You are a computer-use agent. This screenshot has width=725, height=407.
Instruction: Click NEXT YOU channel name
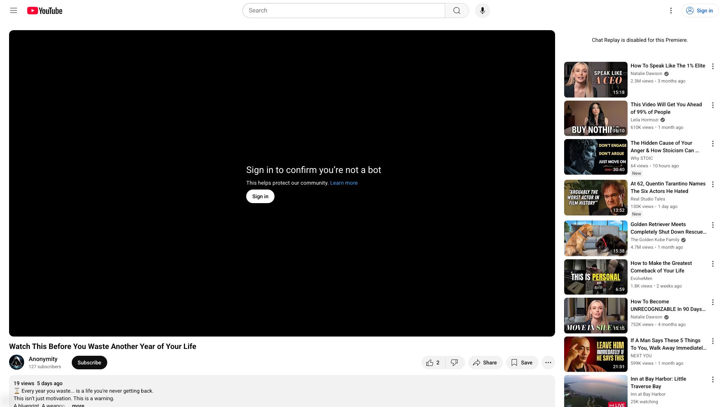pos(641,356)
